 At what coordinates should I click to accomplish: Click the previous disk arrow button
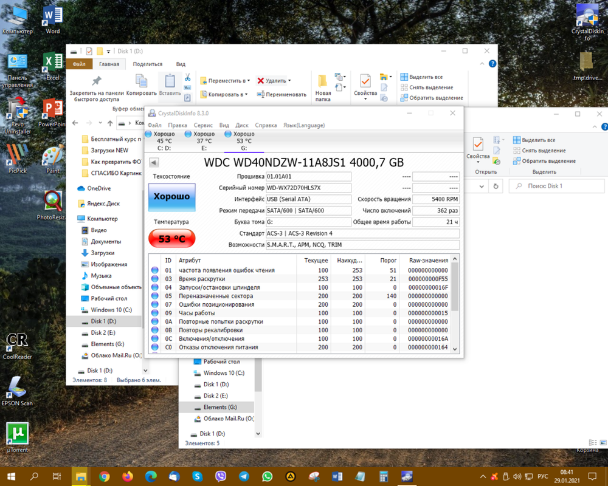154,163
